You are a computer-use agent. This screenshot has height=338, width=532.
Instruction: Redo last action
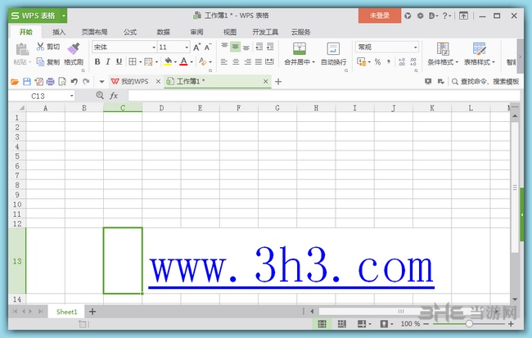click(86, 82)
